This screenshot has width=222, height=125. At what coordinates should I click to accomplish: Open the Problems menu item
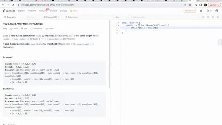tap(32, 11)
